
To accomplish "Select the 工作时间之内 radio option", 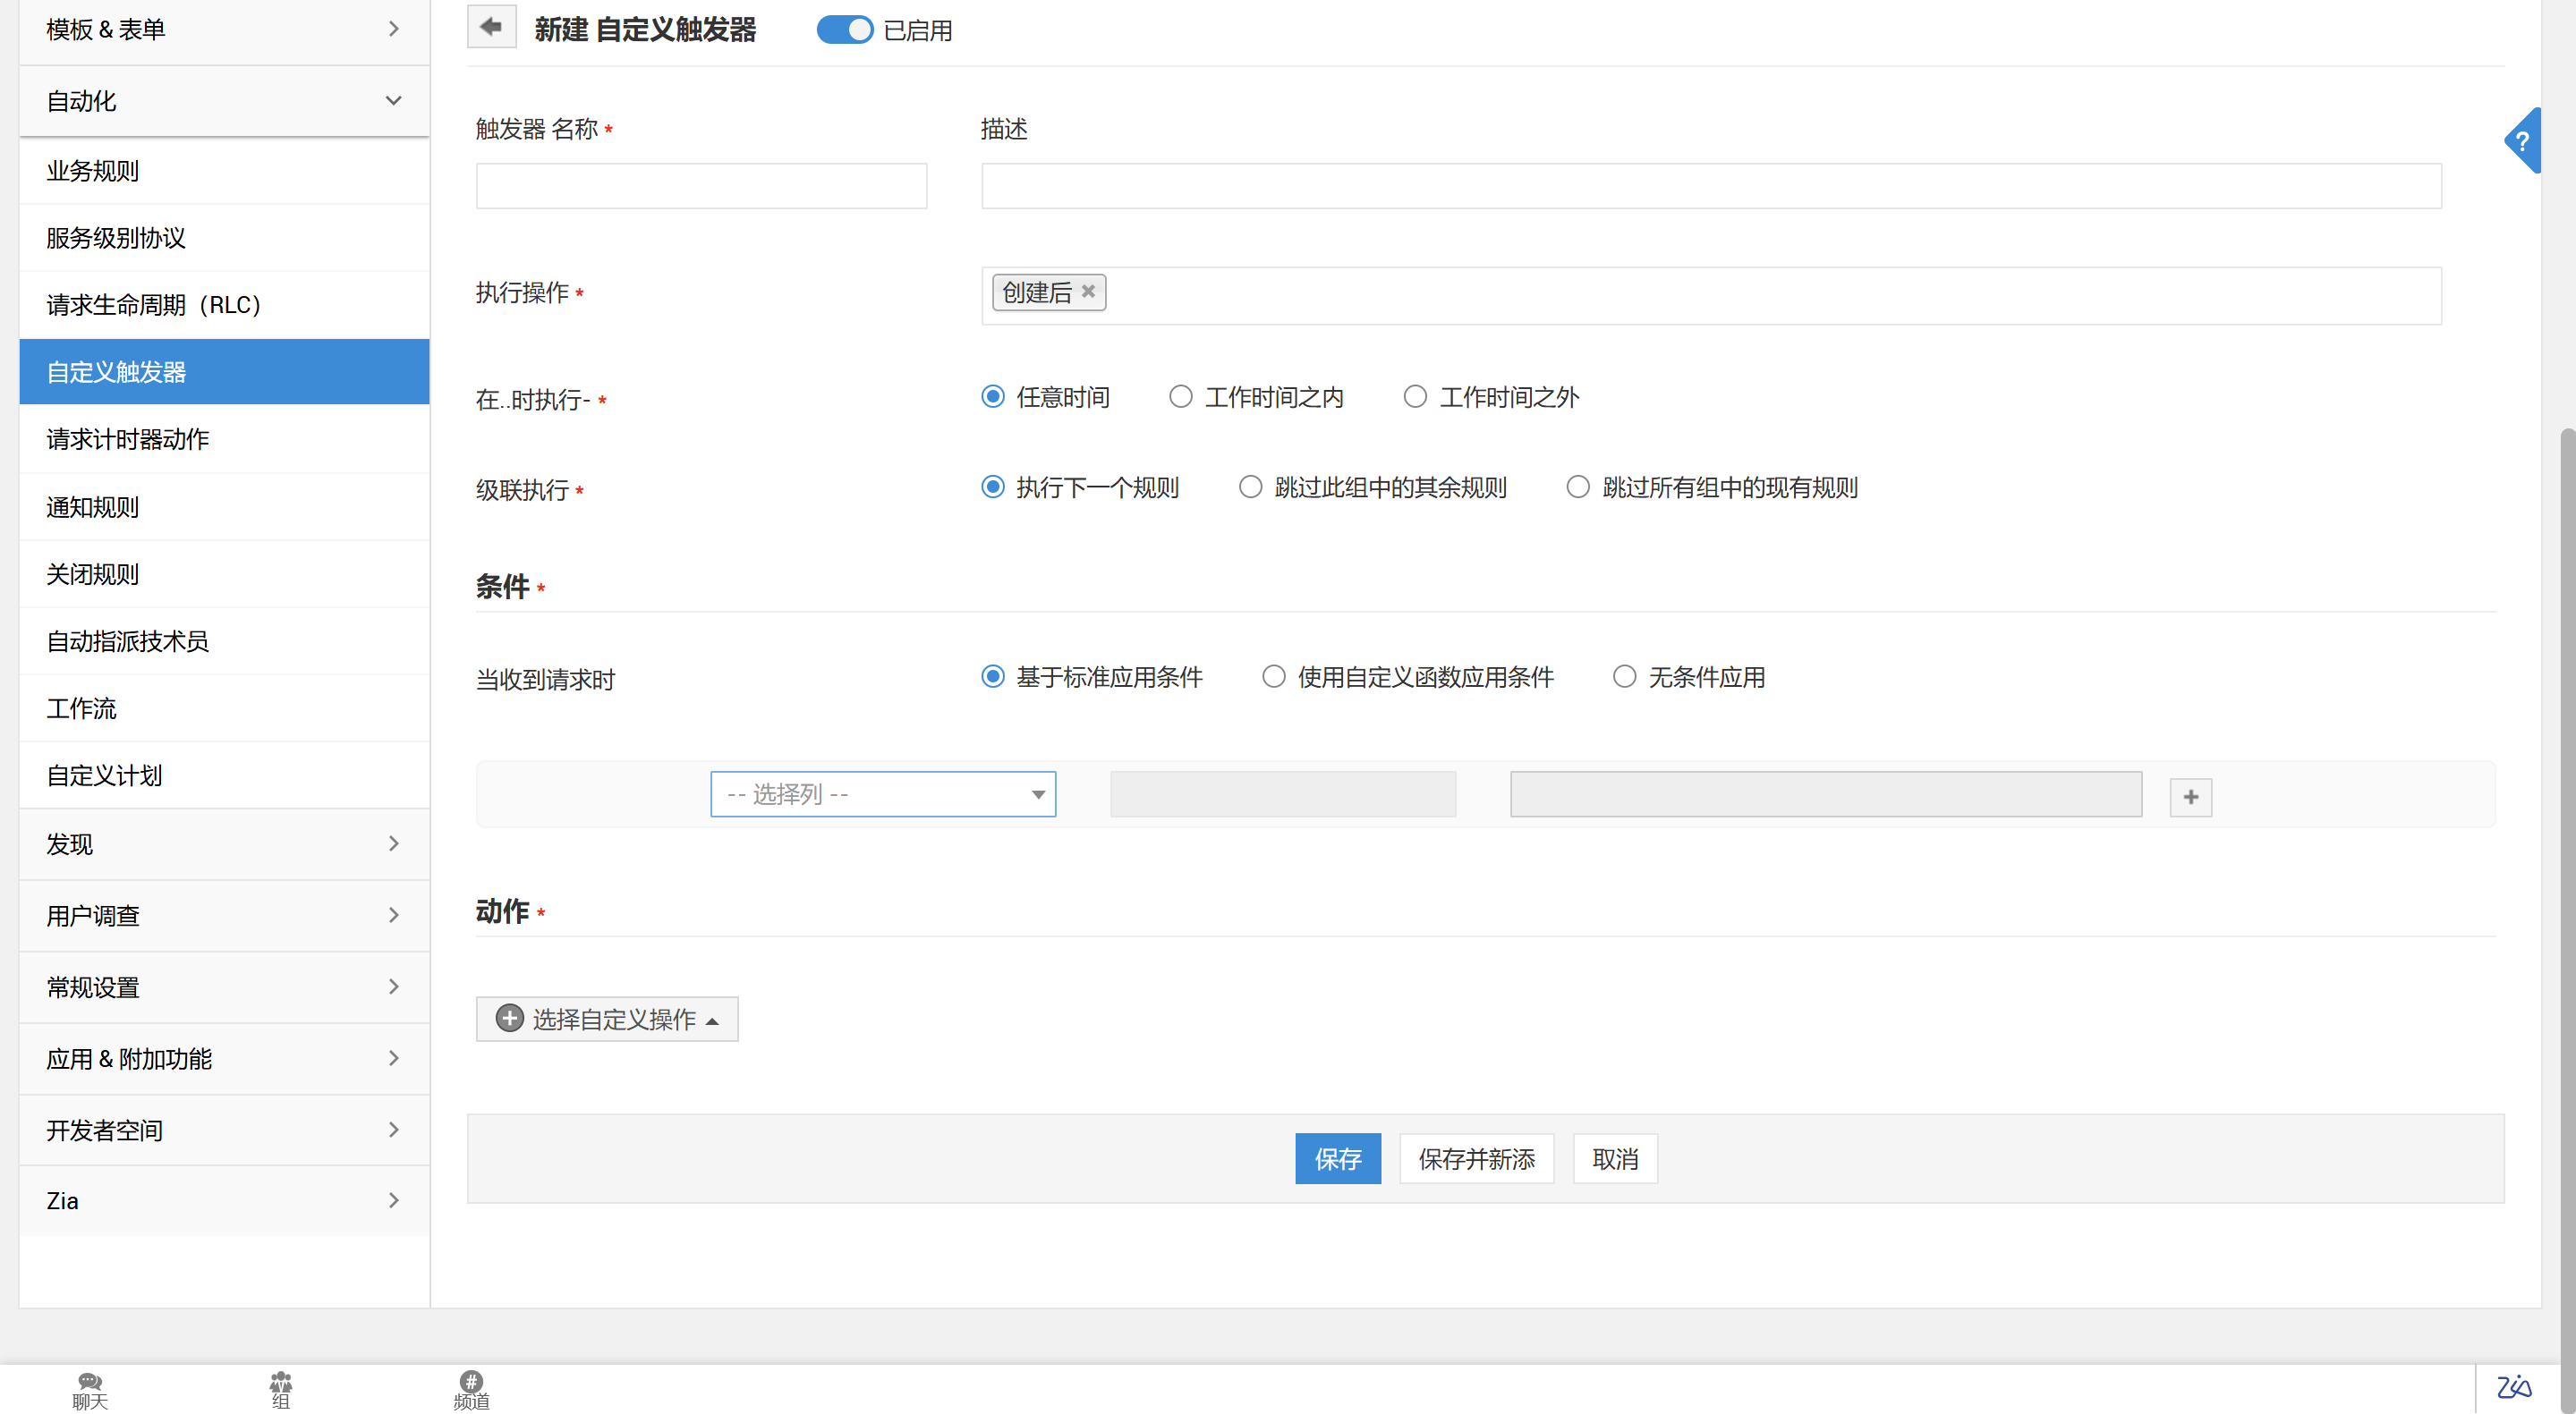I will coord(1181,397).
